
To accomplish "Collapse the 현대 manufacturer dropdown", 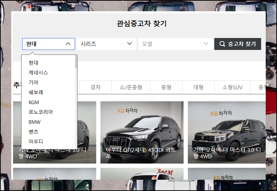I will coord(49,44).
